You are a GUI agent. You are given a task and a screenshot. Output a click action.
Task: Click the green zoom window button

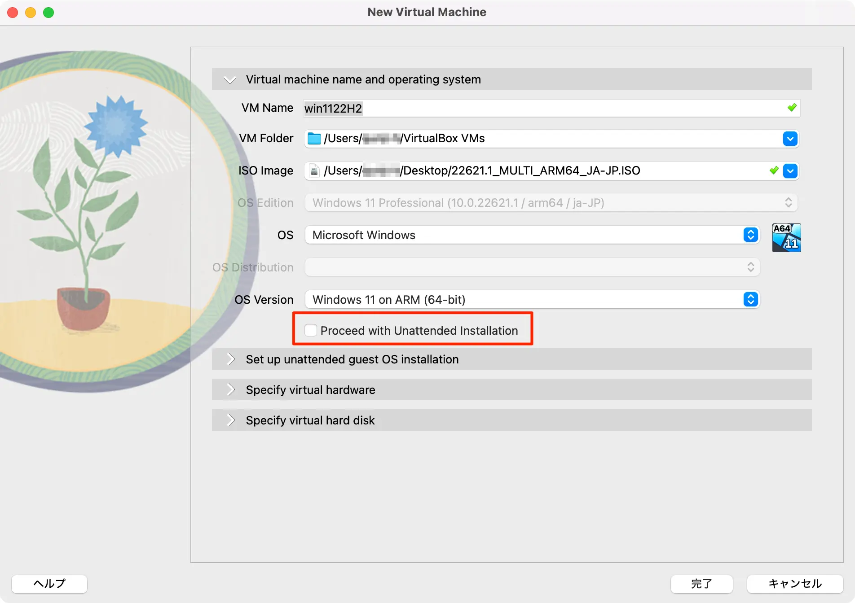[x=48, y=13]
